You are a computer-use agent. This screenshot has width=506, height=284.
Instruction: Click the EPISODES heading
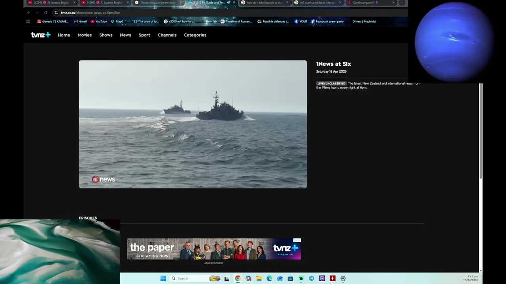(88, 218)
